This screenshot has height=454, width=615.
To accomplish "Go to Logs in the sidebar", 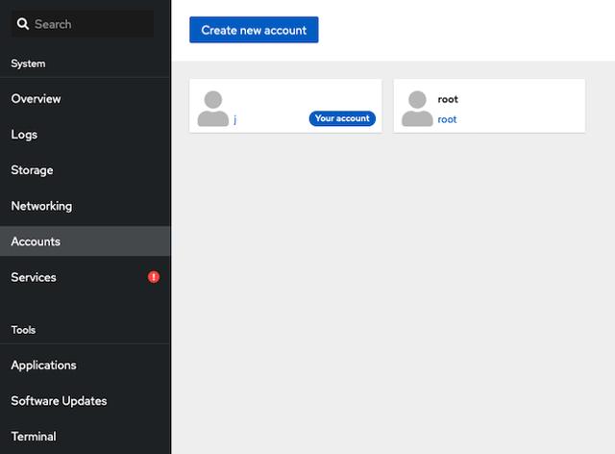I will coord(24,135).
